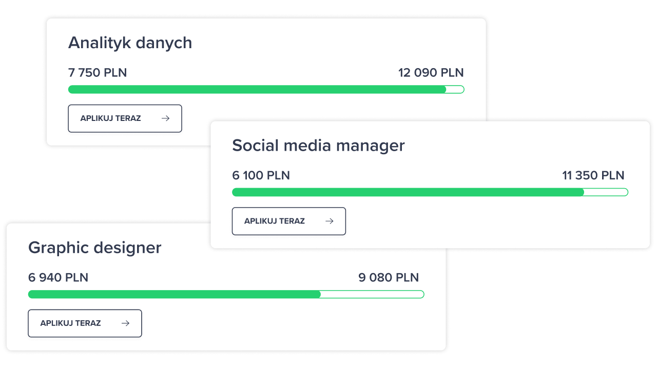Click the arrow icon in Social media manager's apply button
Viewport: 657px width, 369px height.
pos(330,221)
